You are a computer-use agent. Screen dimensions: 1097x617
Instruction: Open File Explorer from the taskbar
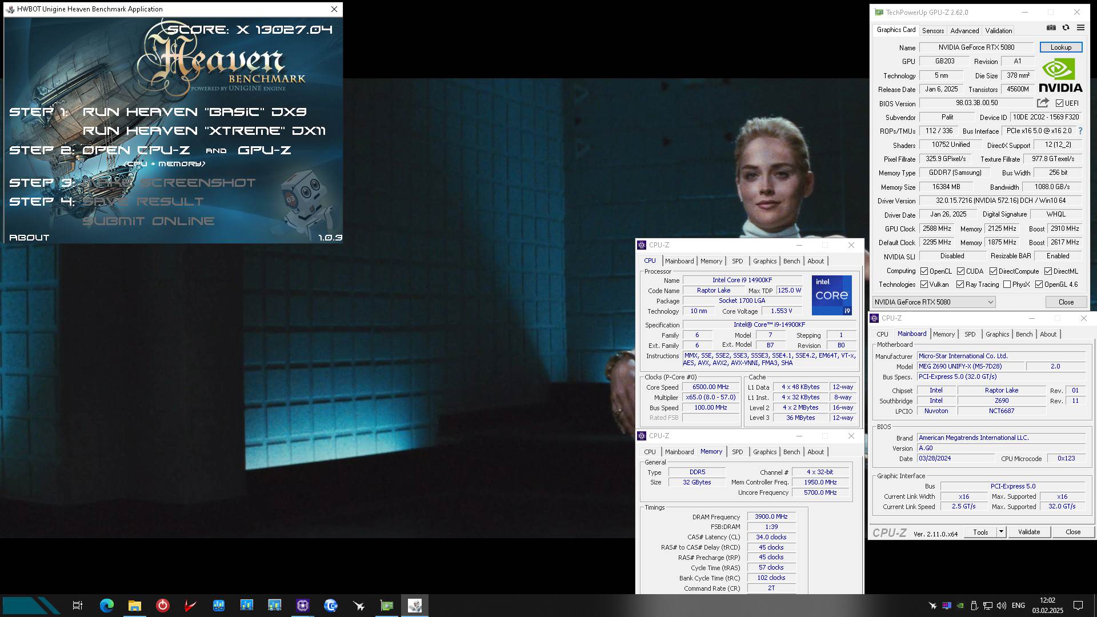point(135,606)
